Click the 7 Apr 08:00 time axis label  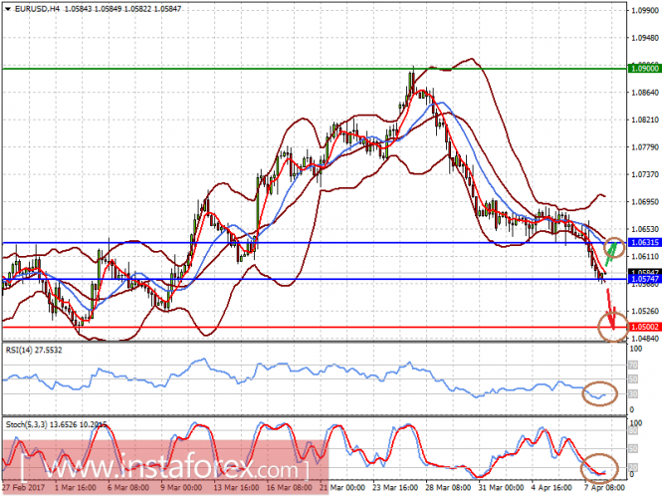tap(604, 487)
